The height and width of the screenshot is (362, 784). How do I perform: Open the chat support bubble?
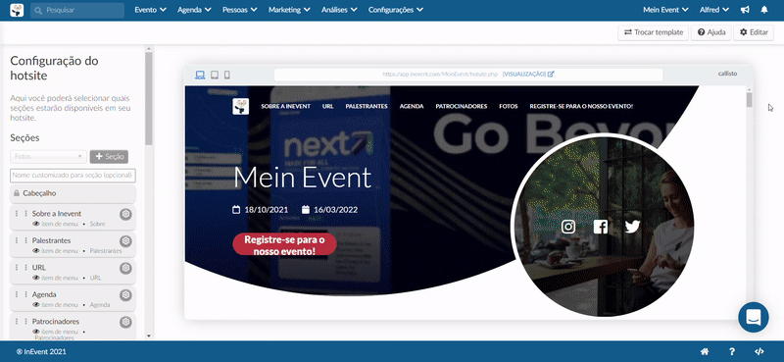click(754, 318)
